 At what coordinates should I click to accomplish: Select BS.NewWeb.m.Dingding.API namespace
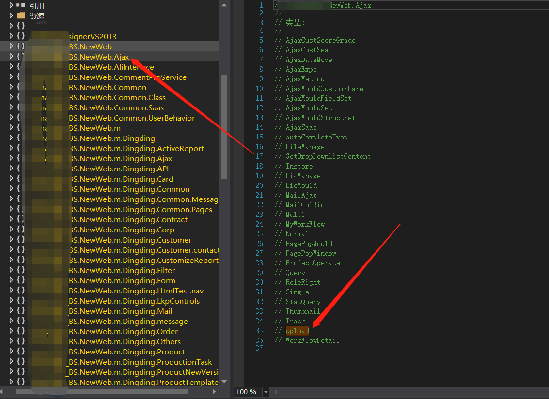[x=119, y=169]
